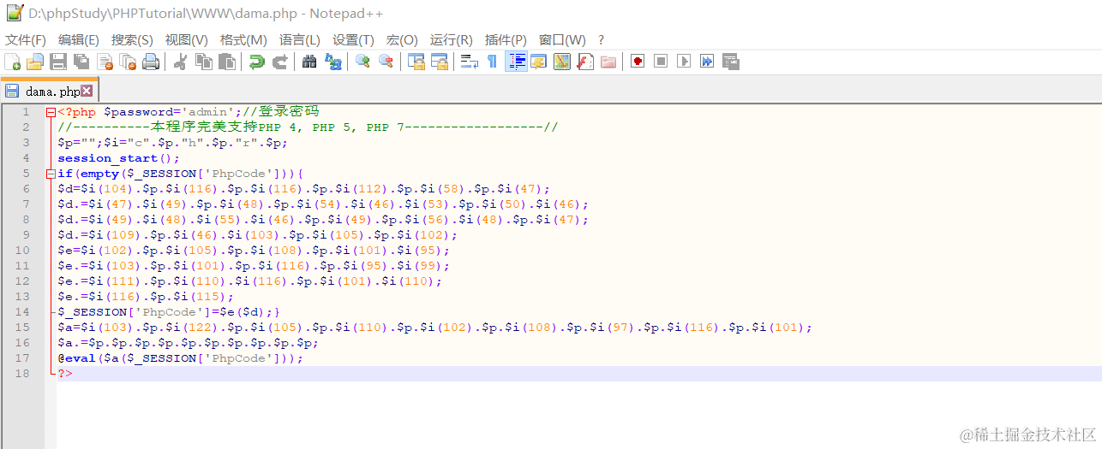
Task: Save the recorded macro icon
Action: pos(730,62)
